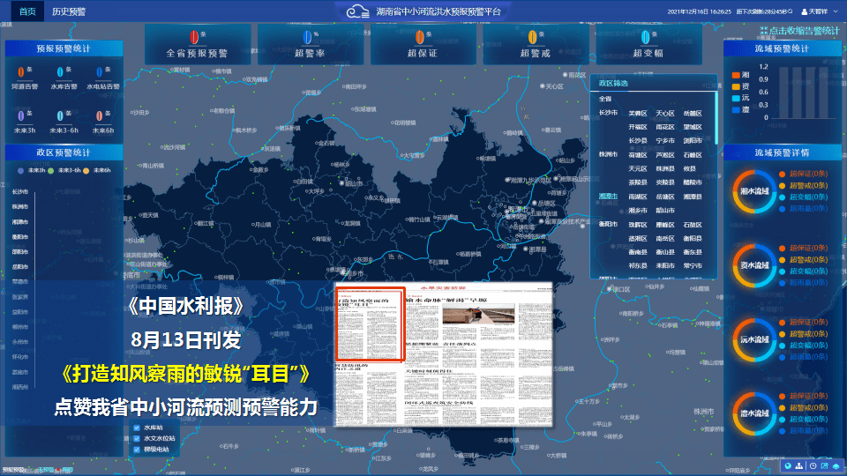Open the 超变幅 summary card
847x476 pixels.
pyautogui.click(x=648, y=44)
